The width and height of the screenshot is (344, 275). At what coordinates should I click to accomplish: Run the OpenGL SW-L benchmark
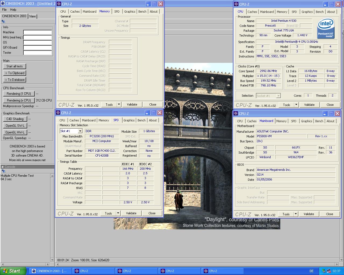point(15,126)
